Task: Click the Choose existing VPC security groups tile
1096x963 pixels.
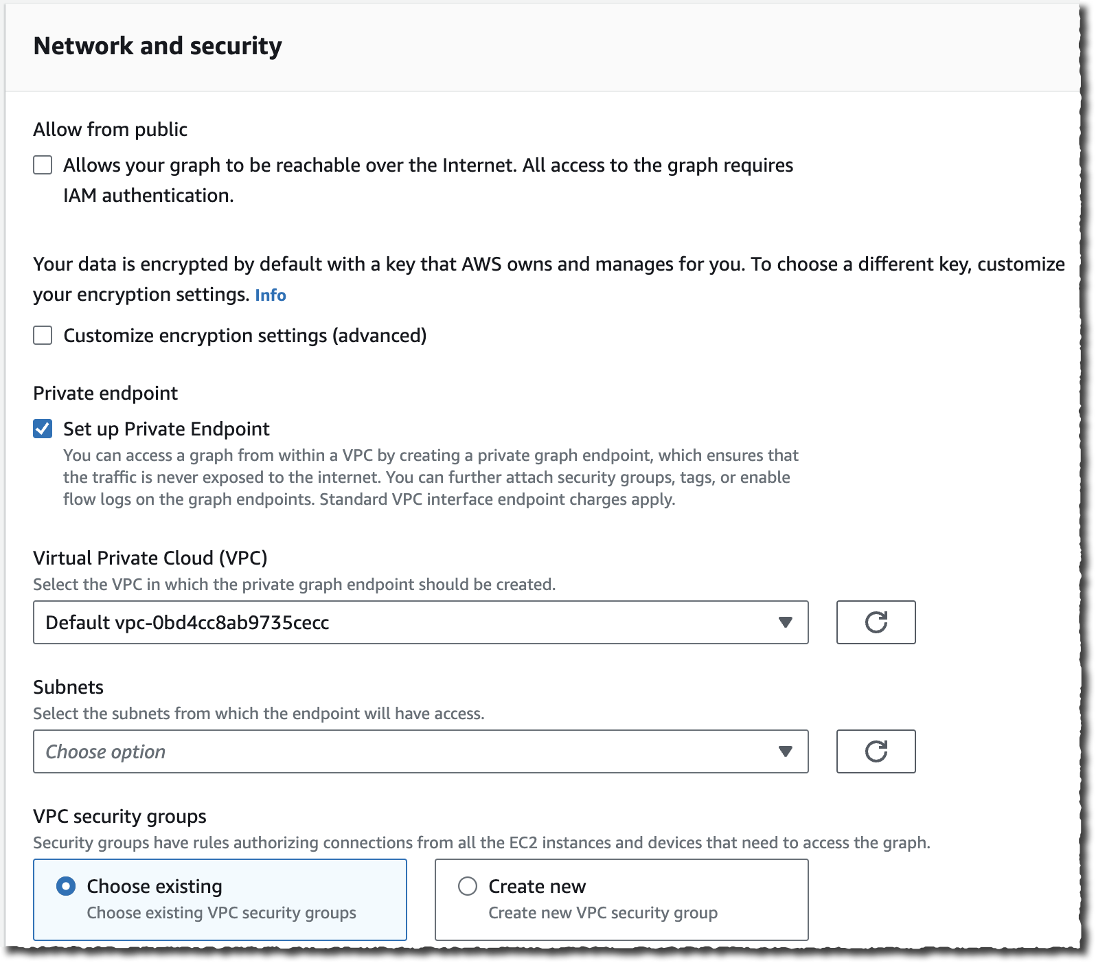Action: tap(220, 900)
